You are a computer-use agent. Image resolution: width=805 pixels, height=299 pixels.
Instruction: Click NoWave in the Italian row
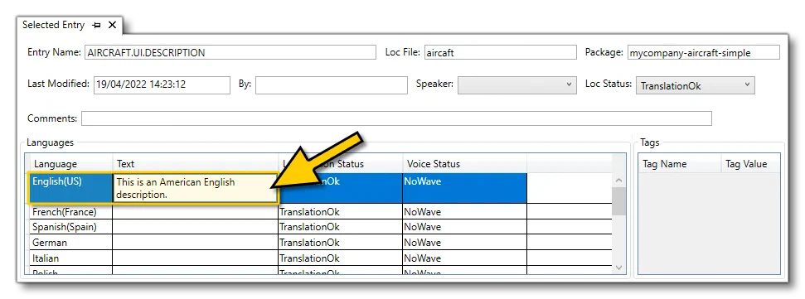click(464, 258)
